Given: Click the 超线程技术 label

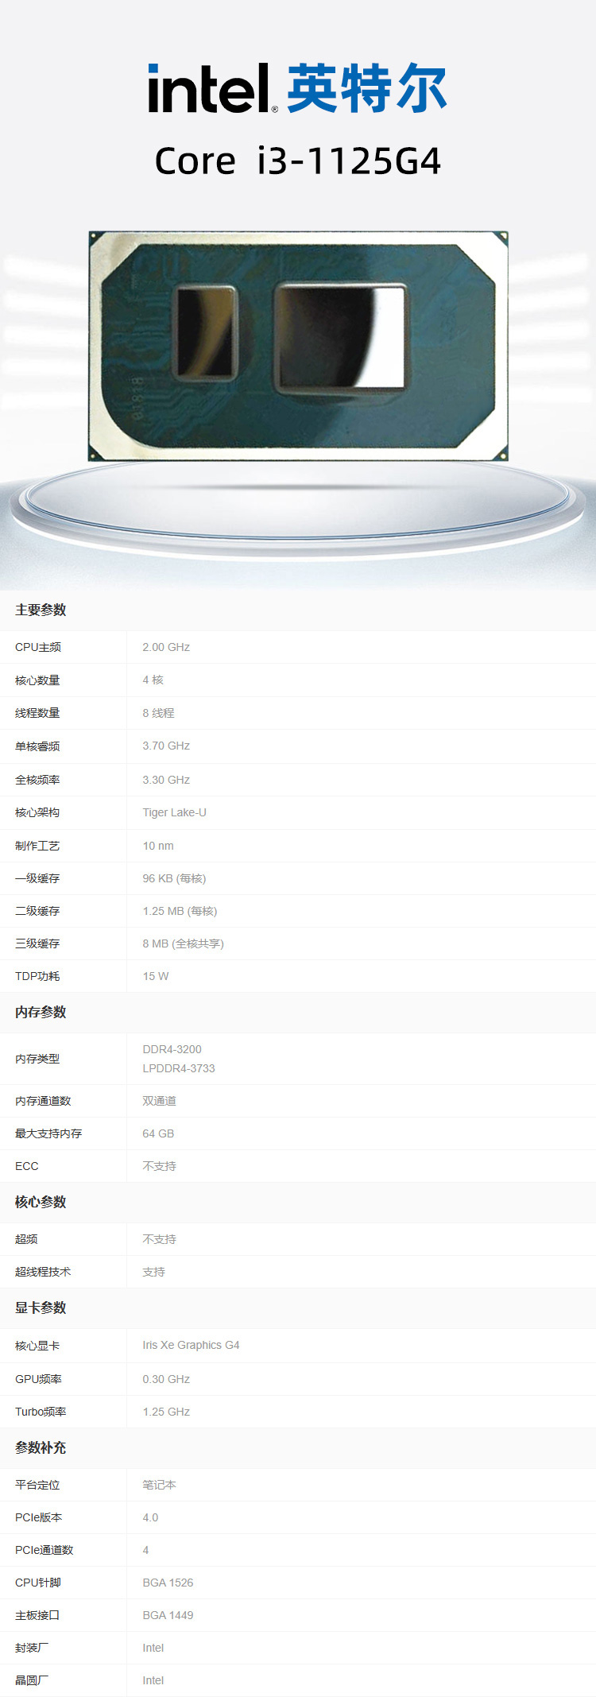Looking at the screenshot, I should 43,1272.
